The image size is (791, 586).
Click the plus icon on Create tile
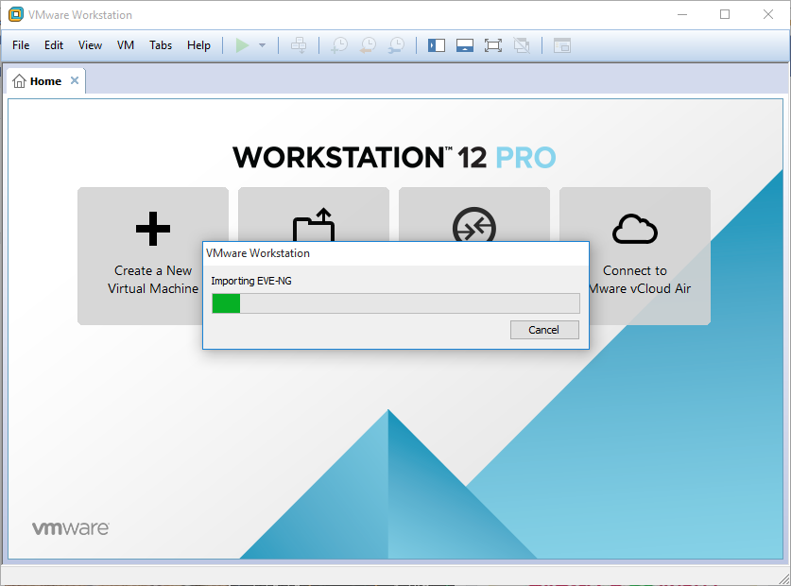pyautogui.click(x=153, y=229)
